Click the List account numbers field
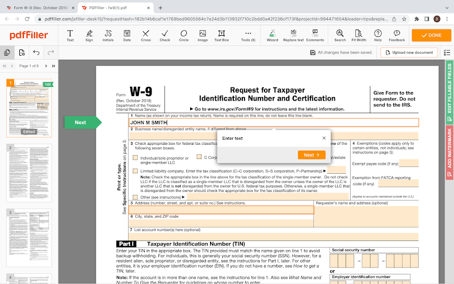 pos(274,236)
